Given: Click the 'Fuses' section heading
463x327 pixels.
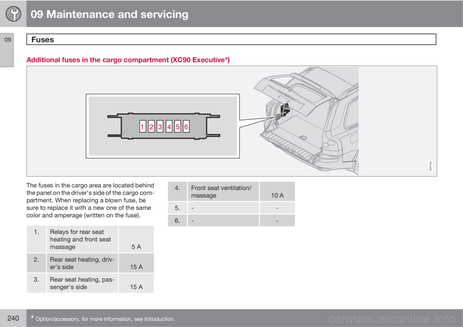Looking at the screenshot, I should 42,40.
